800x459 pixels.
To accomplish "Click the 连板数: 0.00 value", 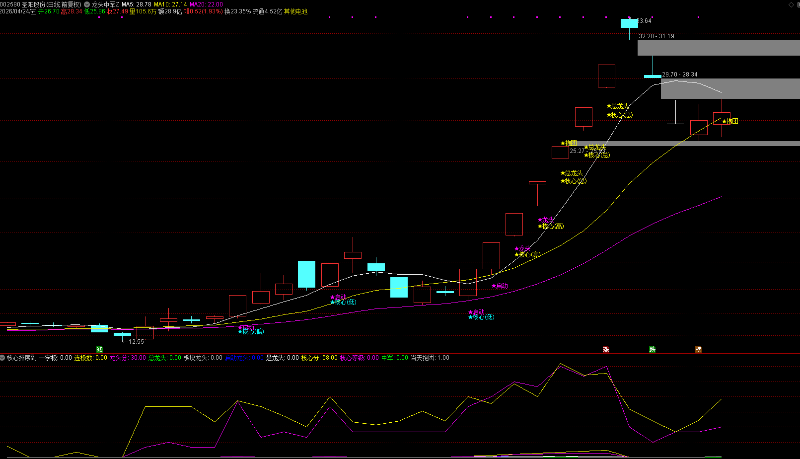I will click(91, 358).
